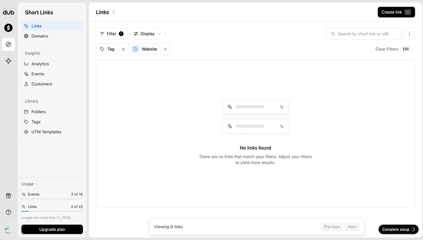Click Create link button
The image size is (423, 240).
(396, 12)
